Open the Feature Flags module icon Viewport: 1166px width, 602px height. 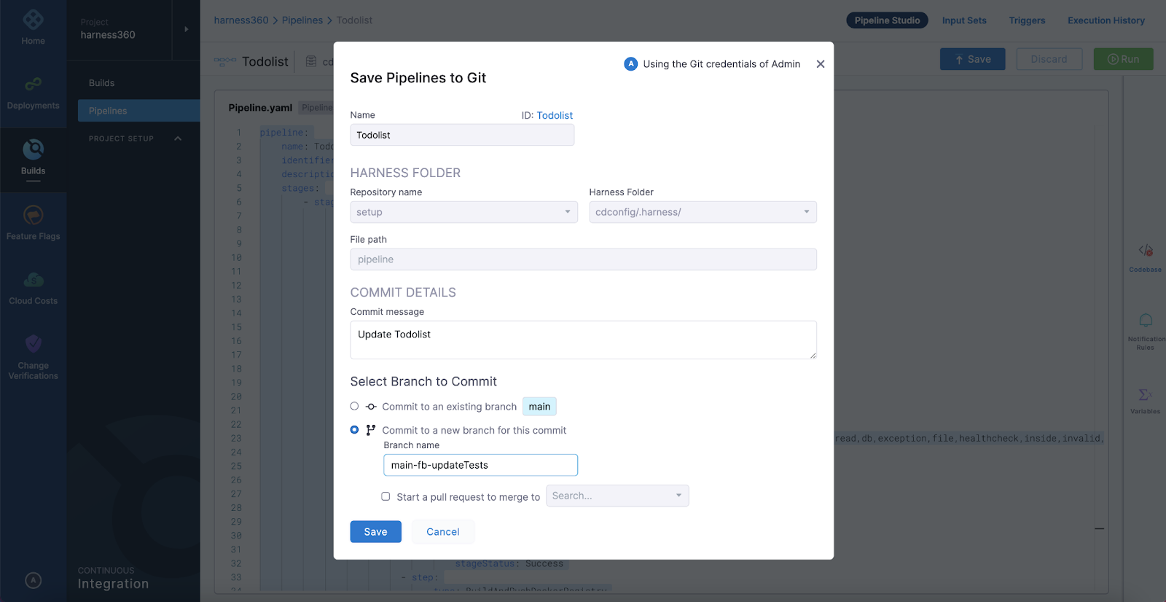click(x=33, y=215)
